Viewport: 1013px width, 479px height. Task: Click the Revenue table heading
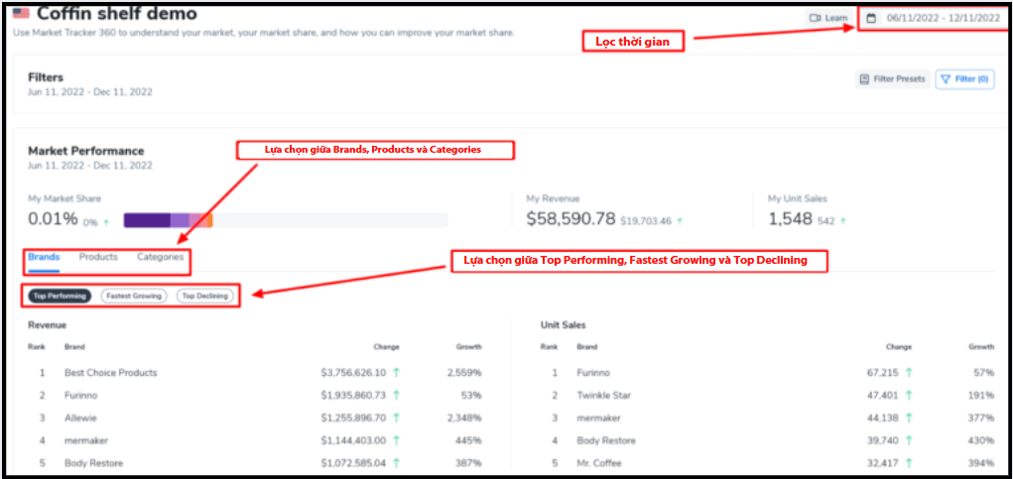[x=48, y=325]
